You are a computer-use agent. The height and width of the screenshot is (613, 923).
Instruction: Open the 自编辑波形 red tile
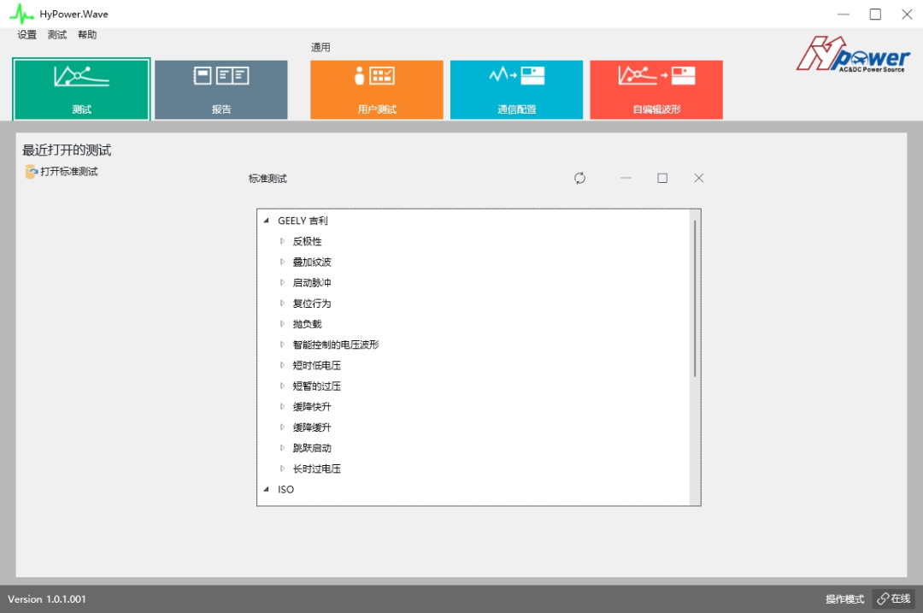(x=656, y=90)
